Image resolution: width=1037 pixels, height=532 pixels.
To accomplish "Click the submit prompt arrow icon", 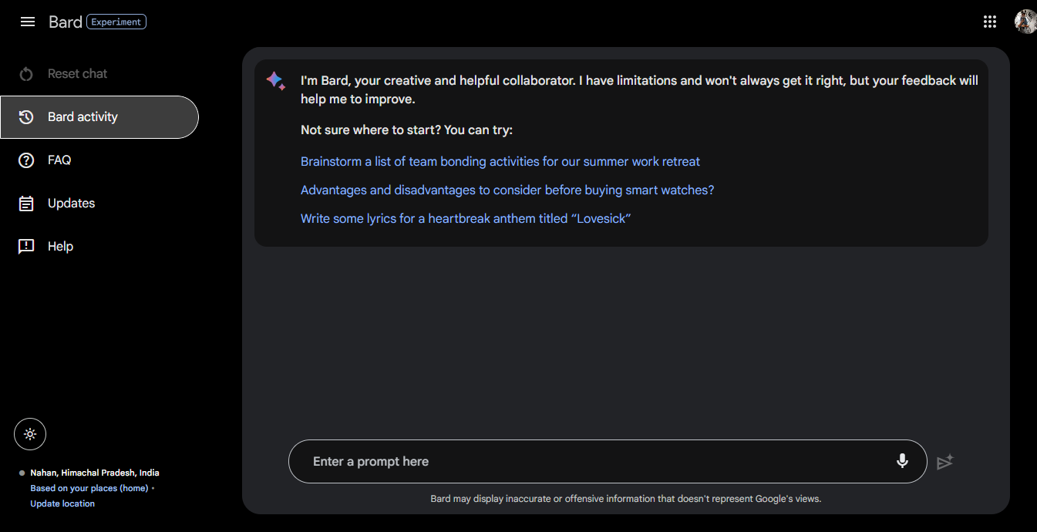I will 945,462.
